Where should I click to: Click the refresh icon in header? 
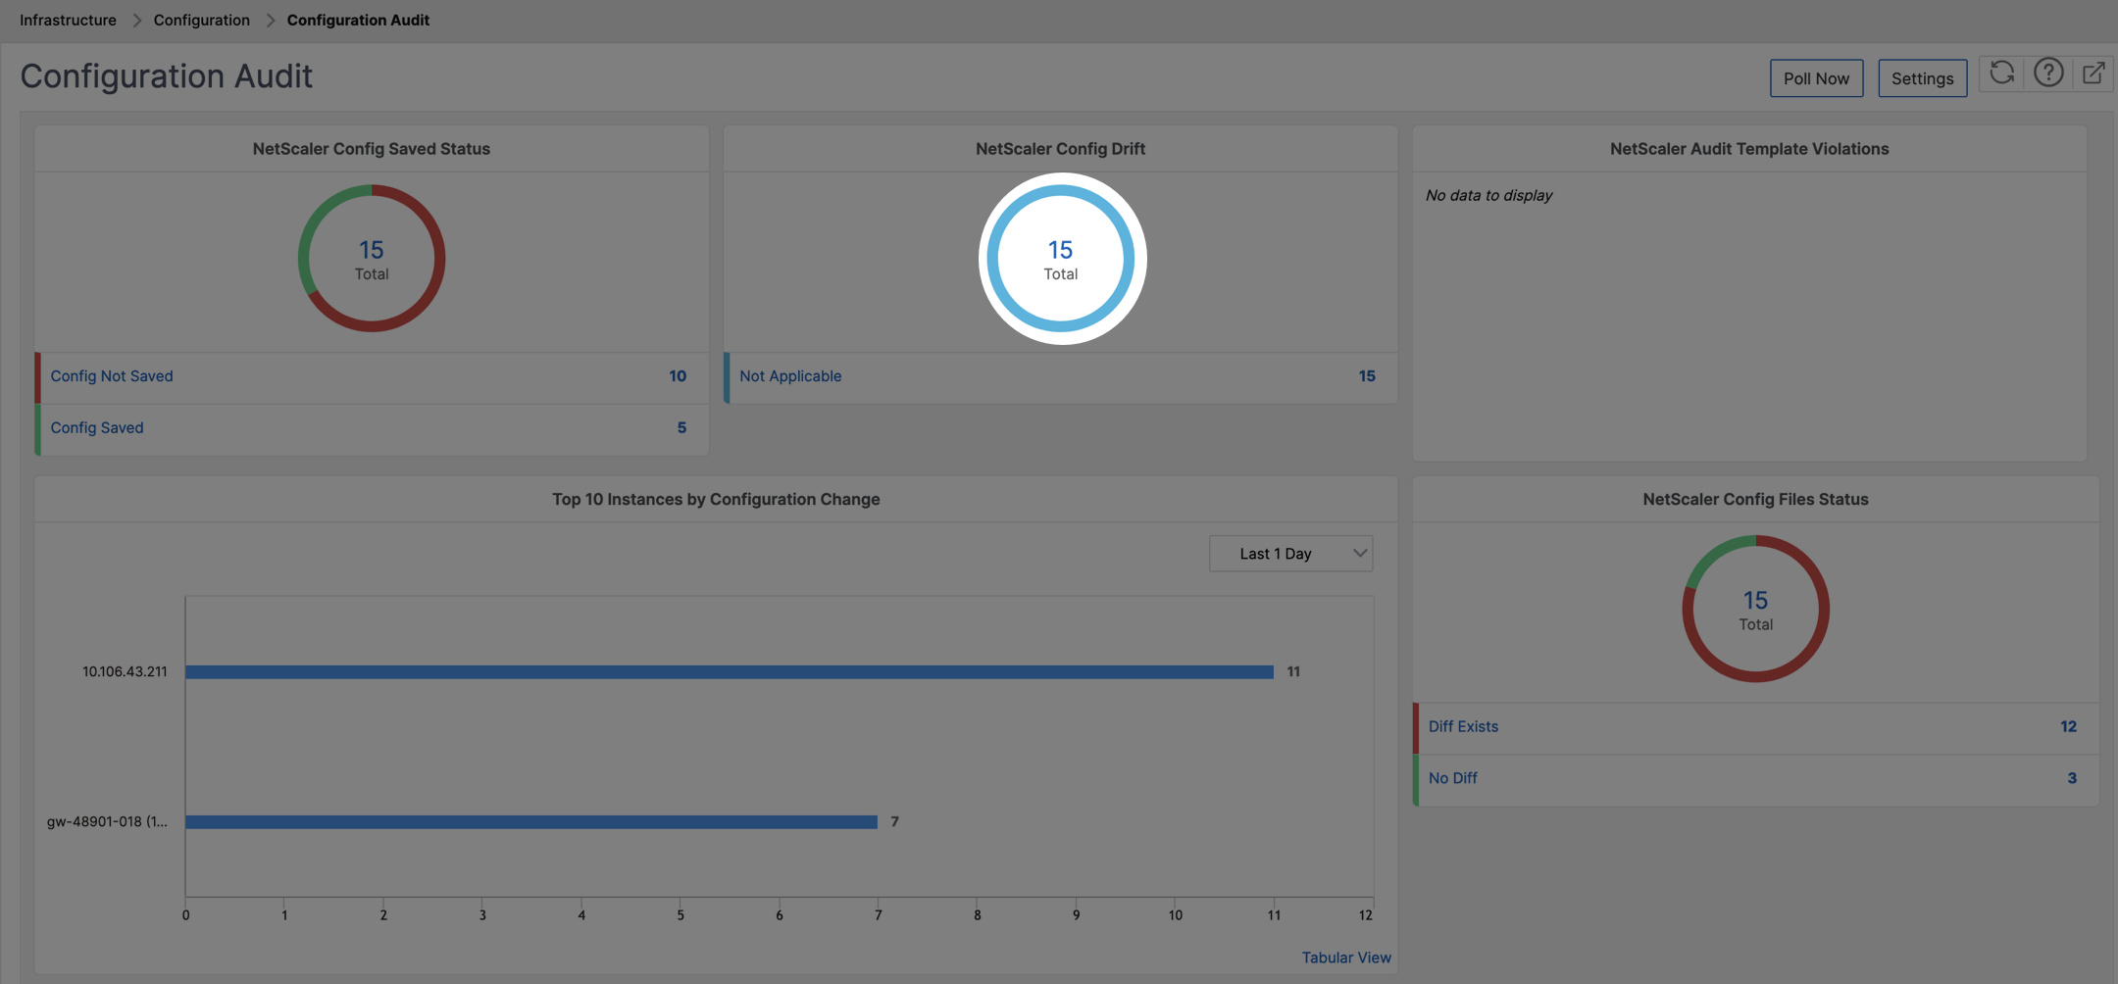(2001, 74)
